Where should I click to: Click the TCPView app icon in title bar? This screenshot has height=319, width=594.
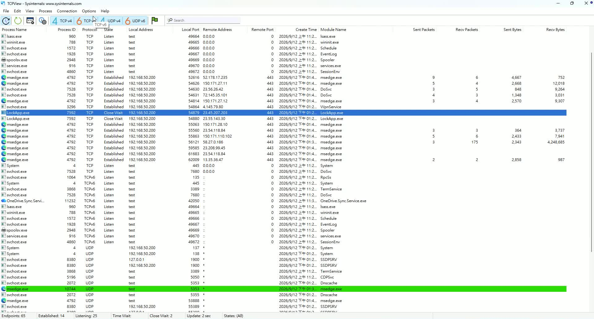pyautogui.click(x=3, y=3)
